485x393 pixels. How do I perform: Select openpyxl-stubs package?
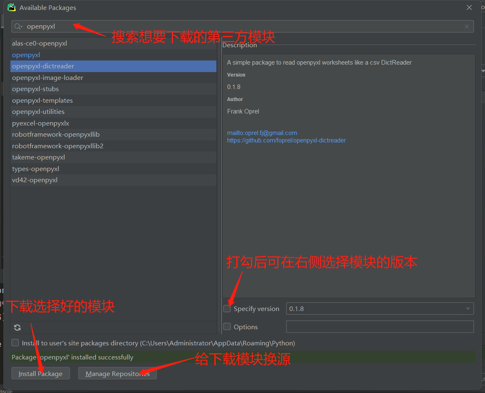click(x=113, y=89)
